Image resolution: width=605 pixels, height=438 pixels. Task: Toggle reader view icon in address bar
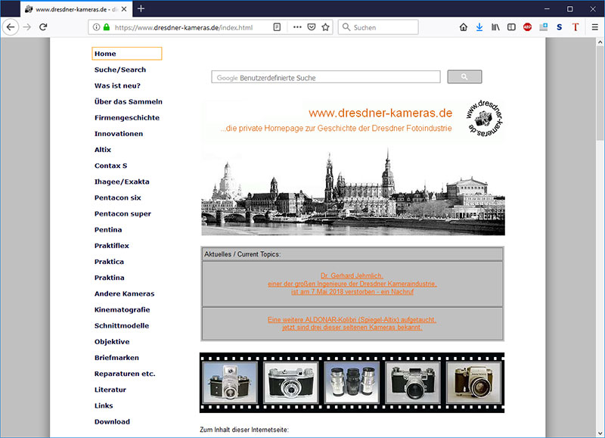[x=277, y=27]
